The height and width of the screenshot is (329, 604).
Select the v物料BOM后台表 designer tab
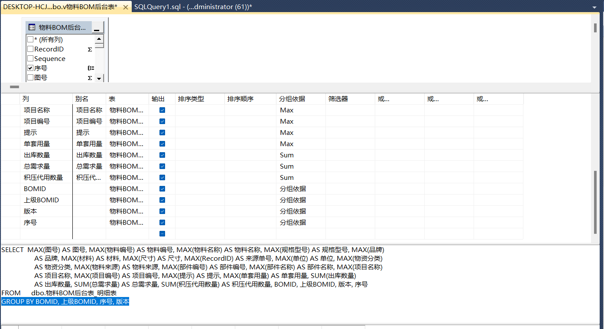click(60, 7)
